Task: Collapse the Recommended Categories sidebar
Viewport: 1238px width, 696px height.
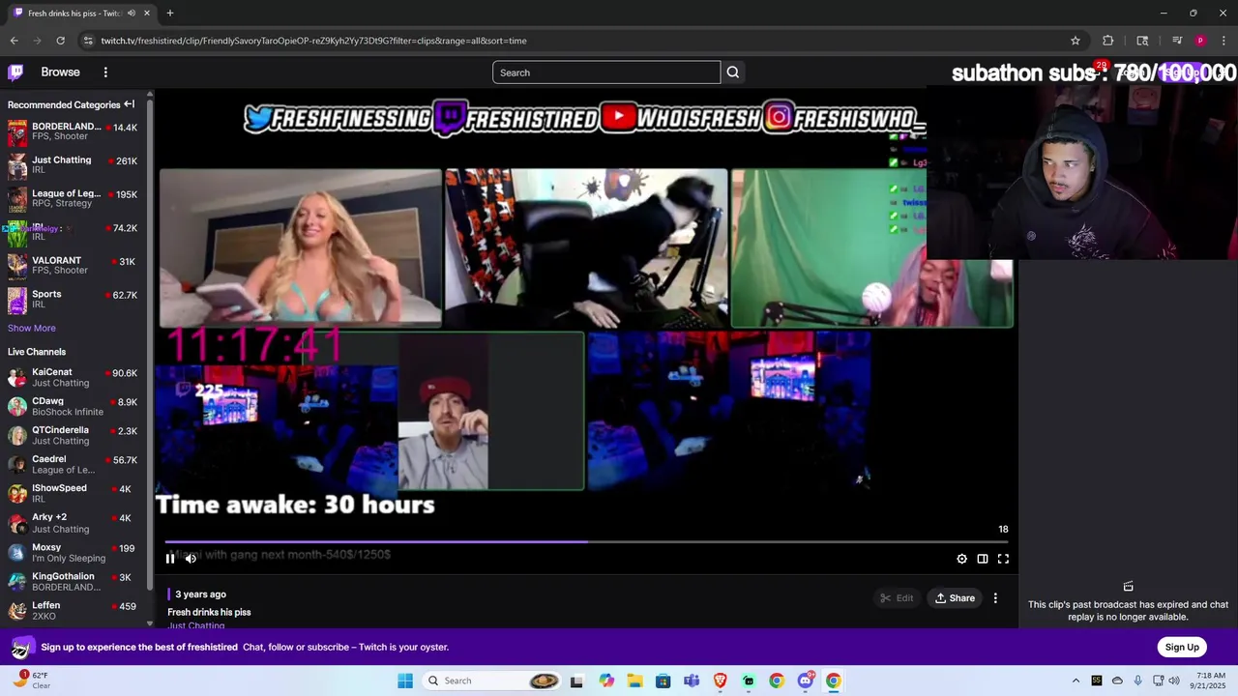Action: [x=129, y=104]
